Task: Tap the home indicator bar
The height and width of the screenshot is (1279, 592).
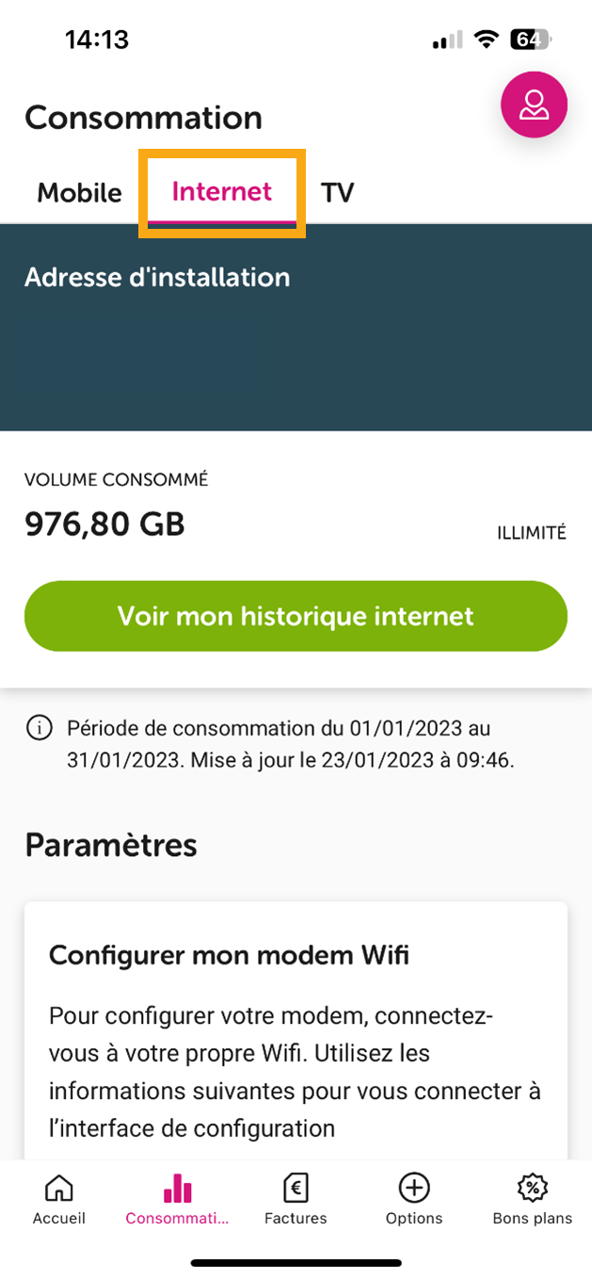Action: pos(296,1262)
